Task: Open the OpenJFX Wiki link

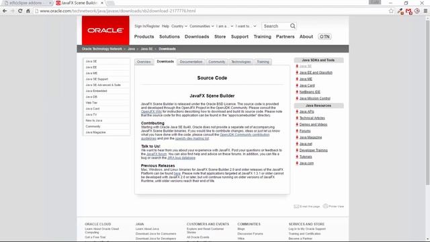Action: (151, 112)
